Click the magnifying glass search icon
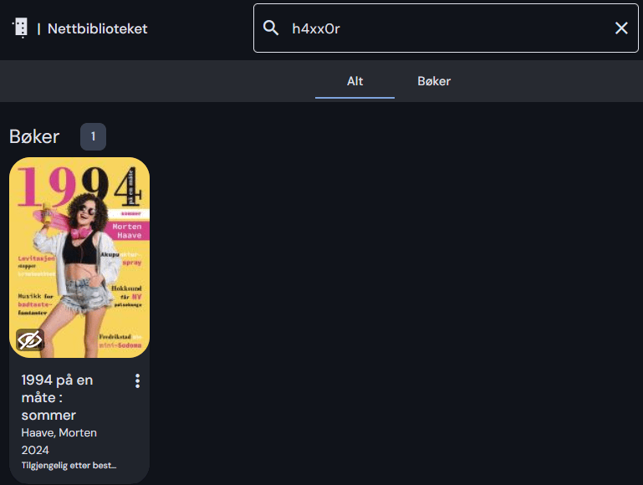This screenshot has height=485, width=643. [x=271, y=28]
